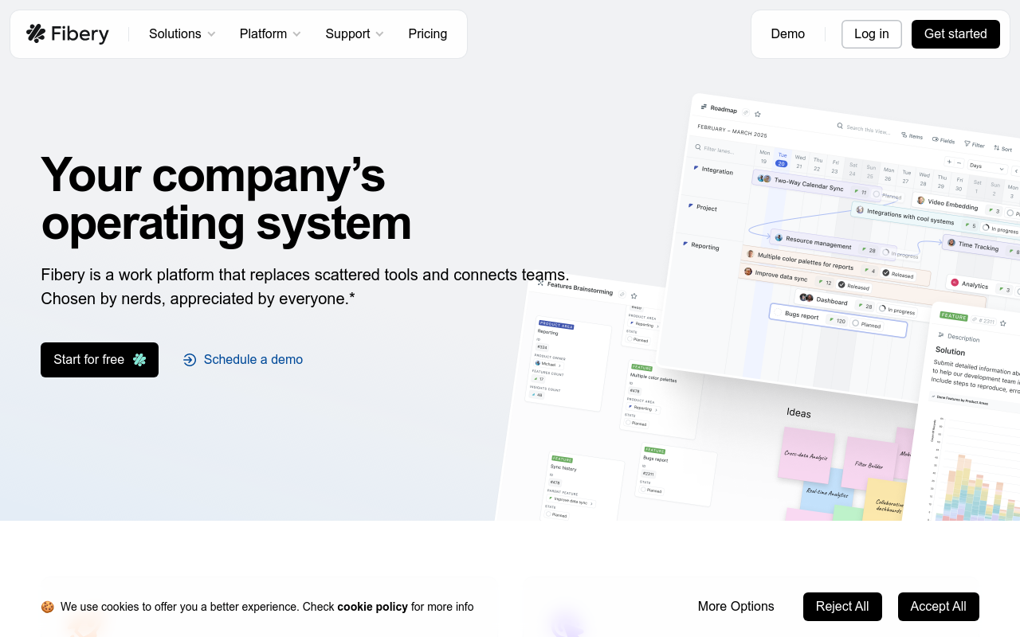Click the 'Your company's operating system' heading
Image resolution: width=1020 pixels, height=637 pixels.
226,198
